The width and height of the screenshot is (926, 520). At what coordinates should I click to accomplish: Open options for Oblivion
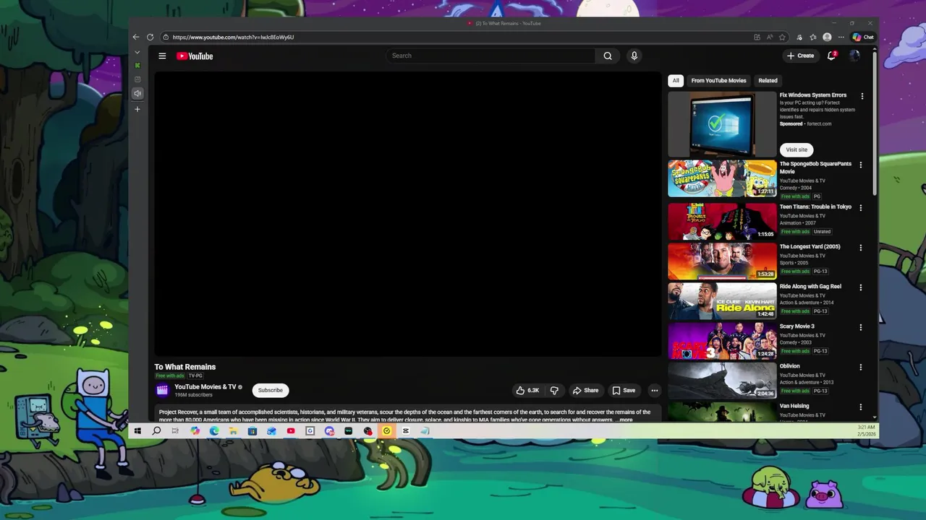click(x=861, y=367)
